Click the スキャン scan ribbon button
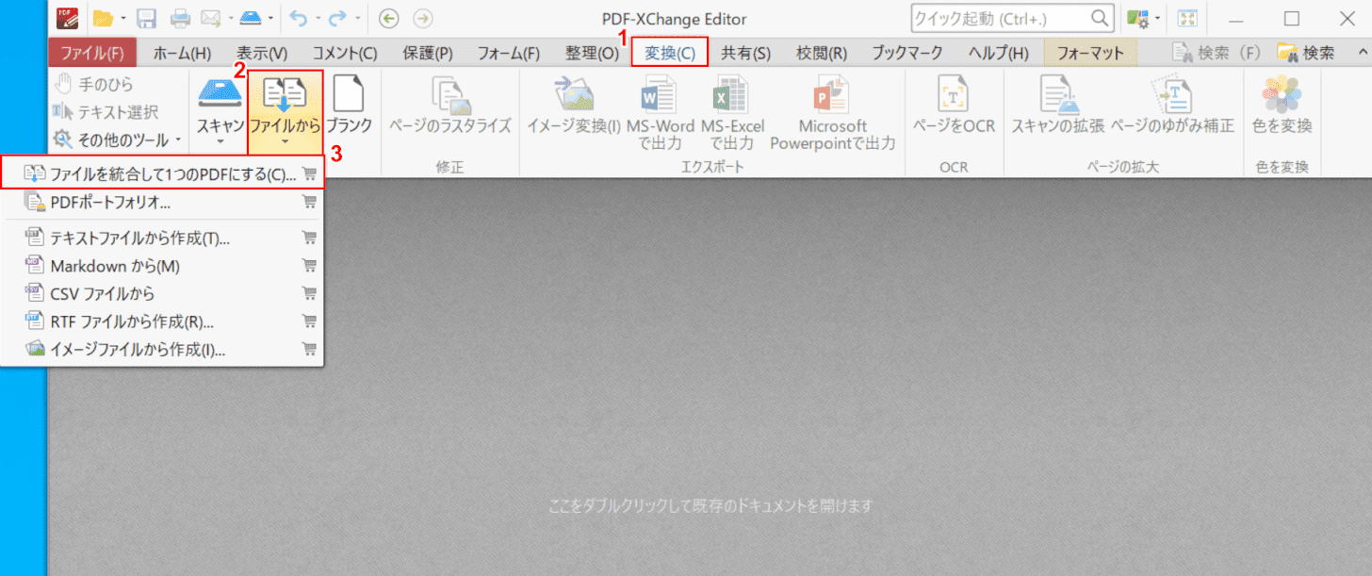Image resolution: width=1372 pixels, height=576 pixels. (x=220, y=111)
